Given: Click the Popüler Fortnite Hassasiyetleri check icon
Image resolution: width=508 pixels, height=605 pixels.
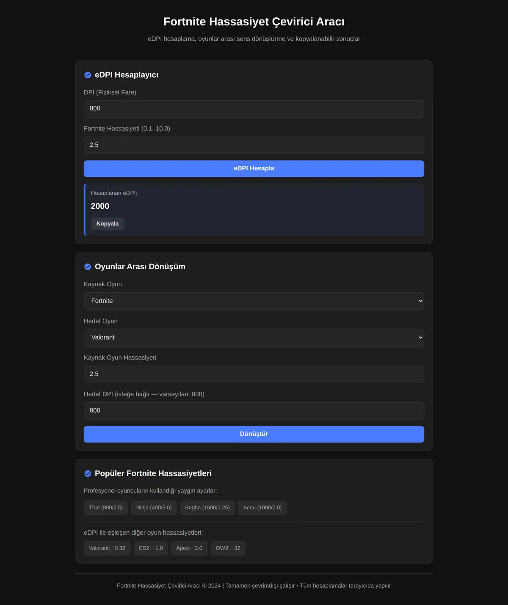Looking at the screenshot, I should [88, 473].
